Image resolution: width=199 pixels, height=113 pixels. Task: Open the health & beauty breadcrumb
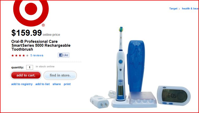click(x=190, y=9)
